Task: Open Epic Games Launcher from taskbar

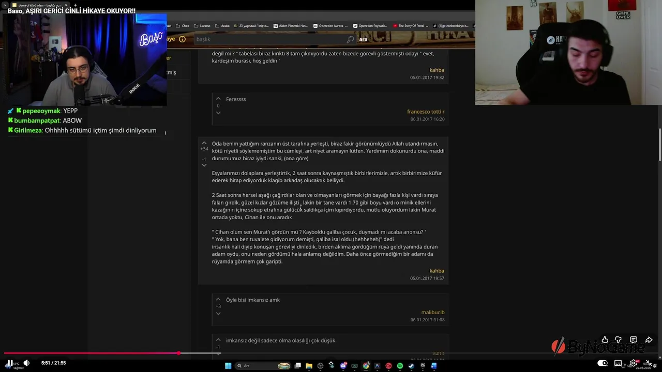Action: tap(423, 366)
